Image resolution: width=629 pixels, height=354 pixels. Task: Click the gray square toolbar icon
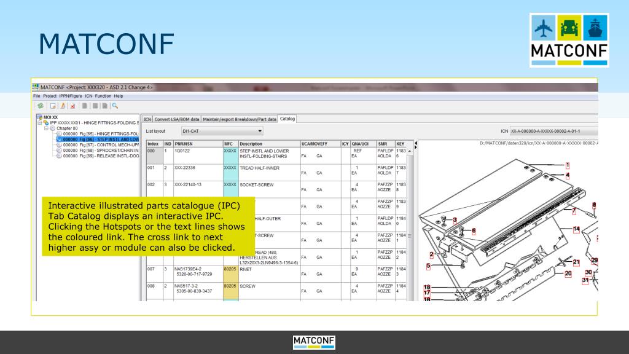(95, 106)
